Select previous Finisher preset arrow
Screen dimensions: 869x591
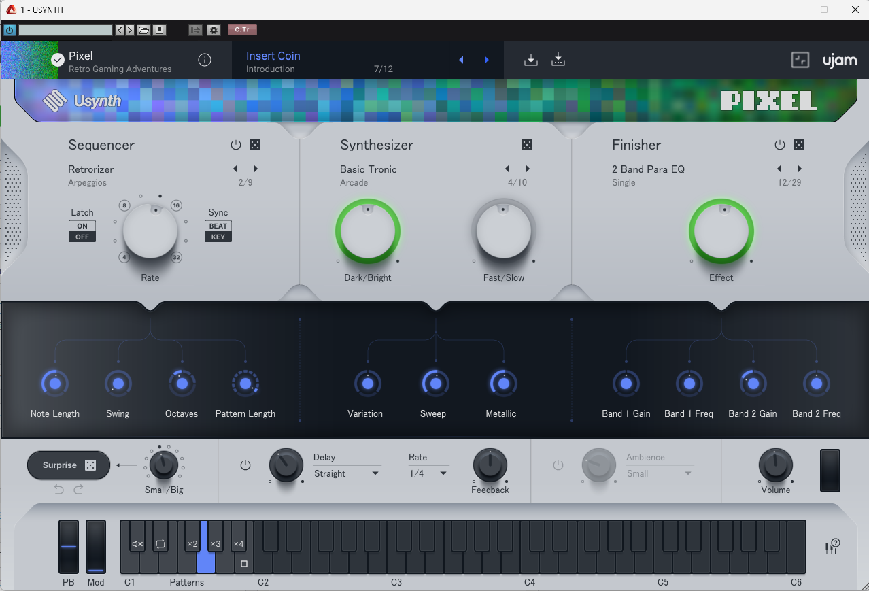coord(779,169)
